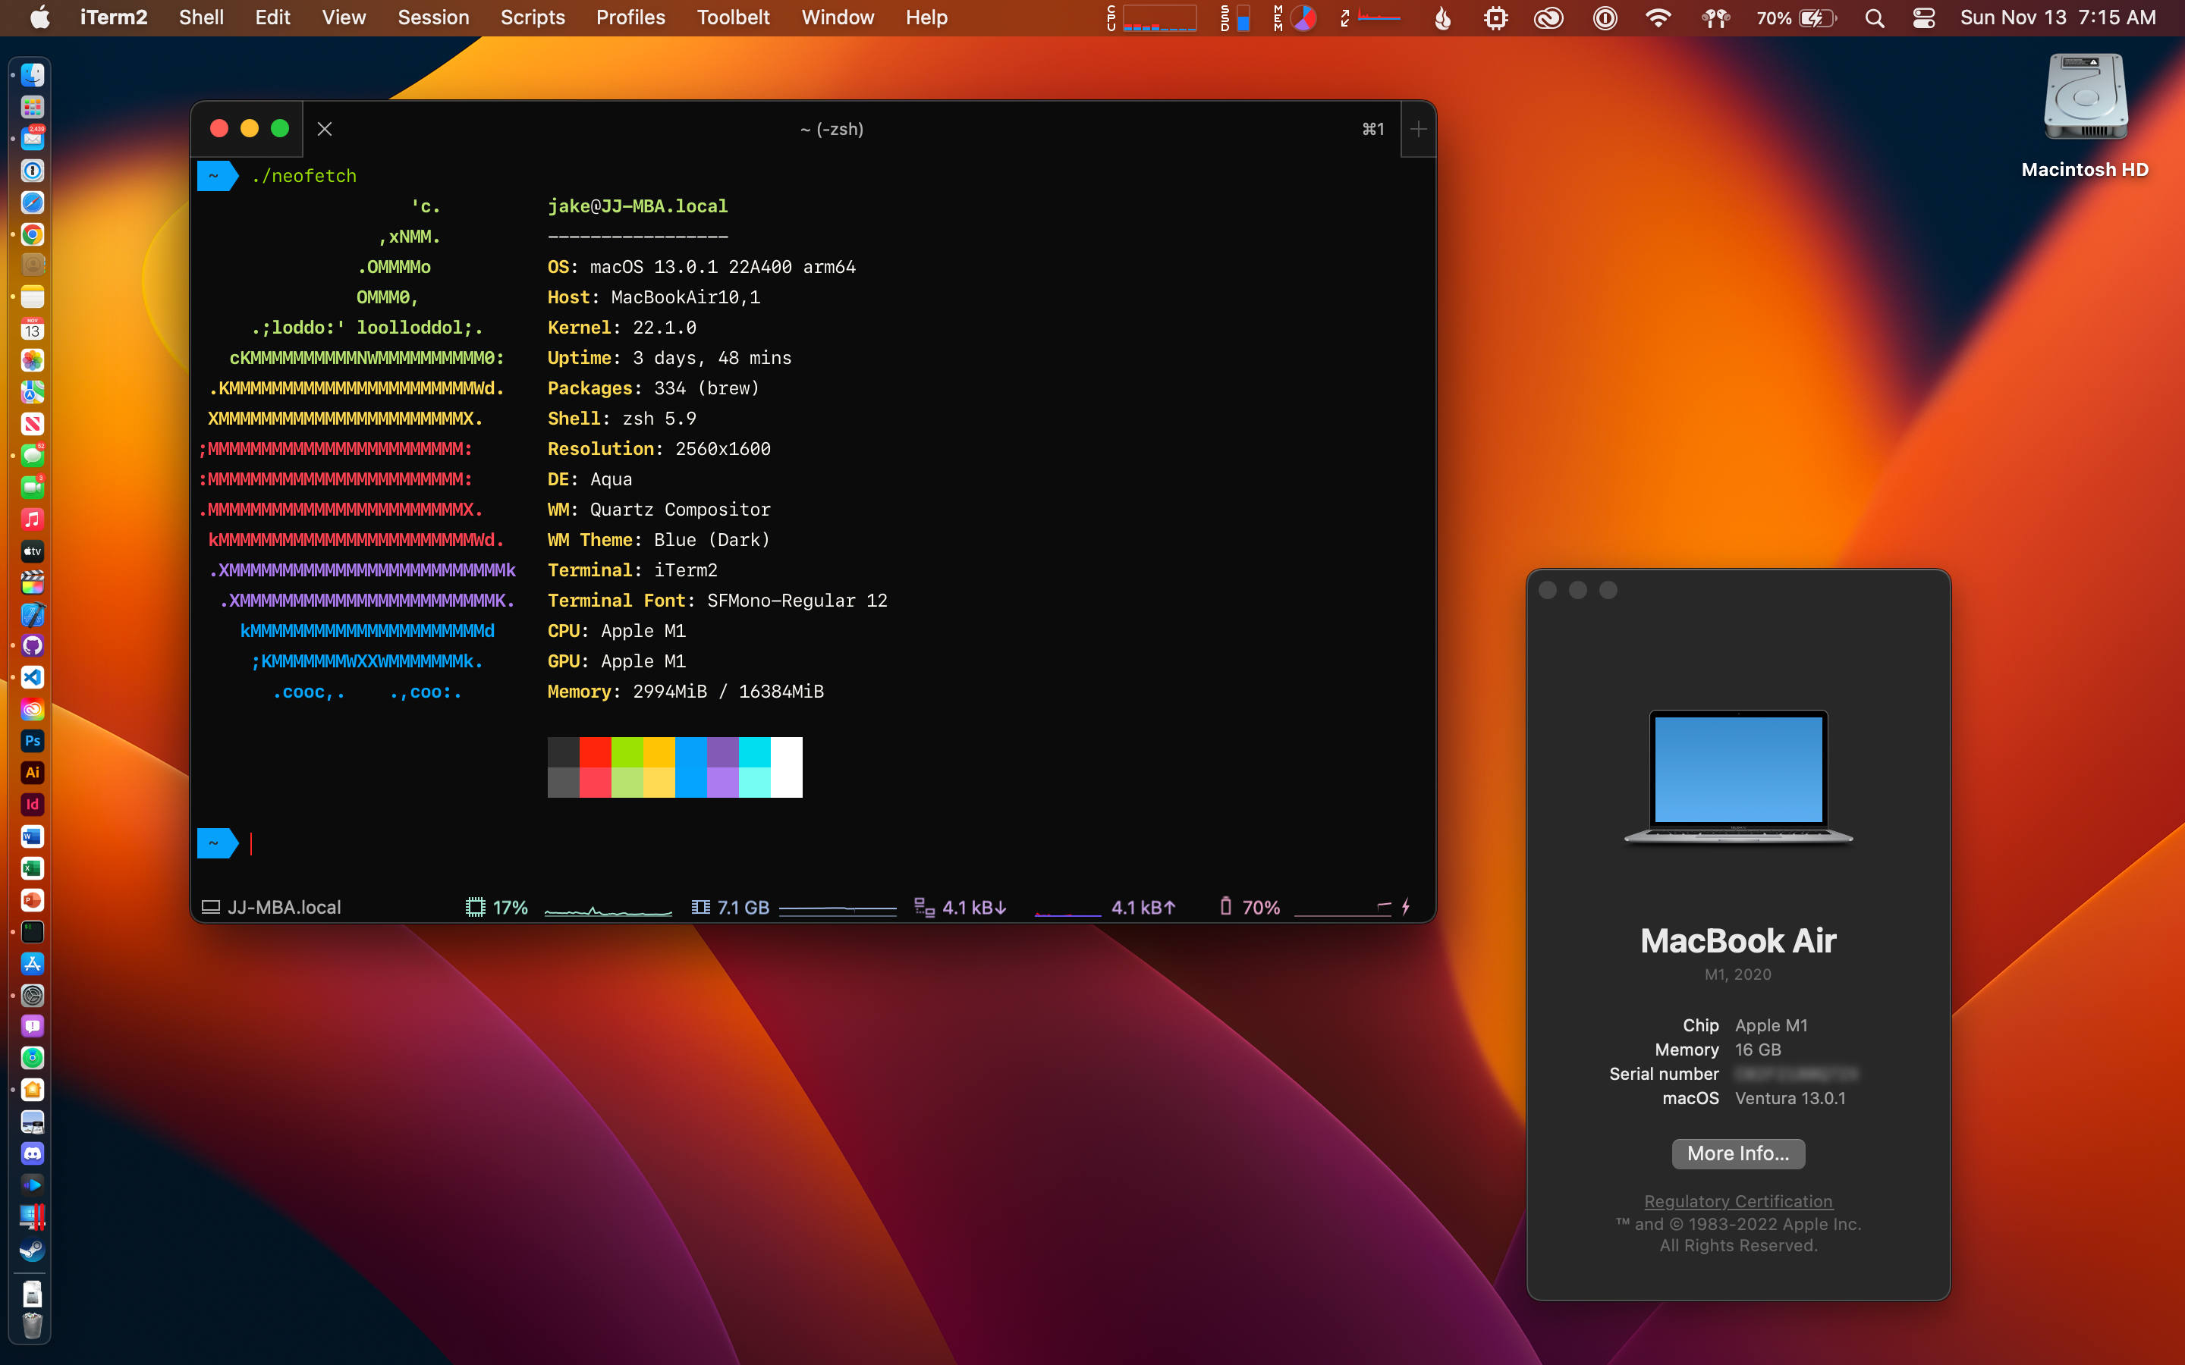Click the battery 70% menu bar indicator
The image size is (2185, 1365).
click(x=1795, y=18)
